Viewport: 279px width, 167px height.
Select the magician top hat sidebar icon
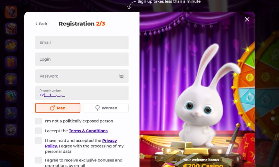pos(11,113)
